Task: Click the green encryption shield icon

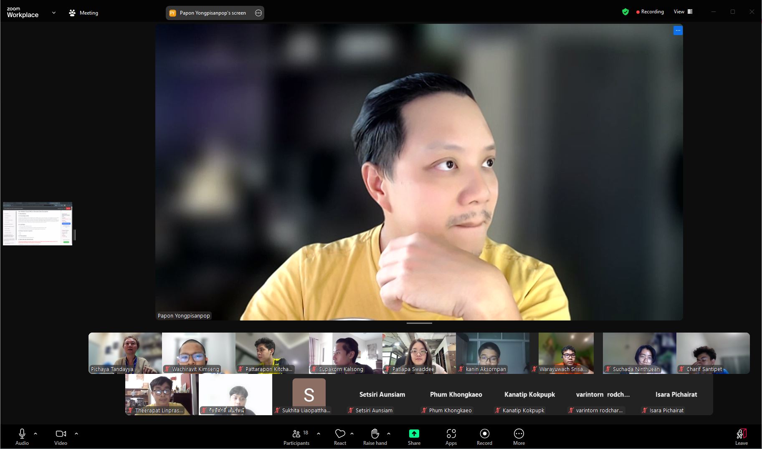Action: tap(625, 12)
